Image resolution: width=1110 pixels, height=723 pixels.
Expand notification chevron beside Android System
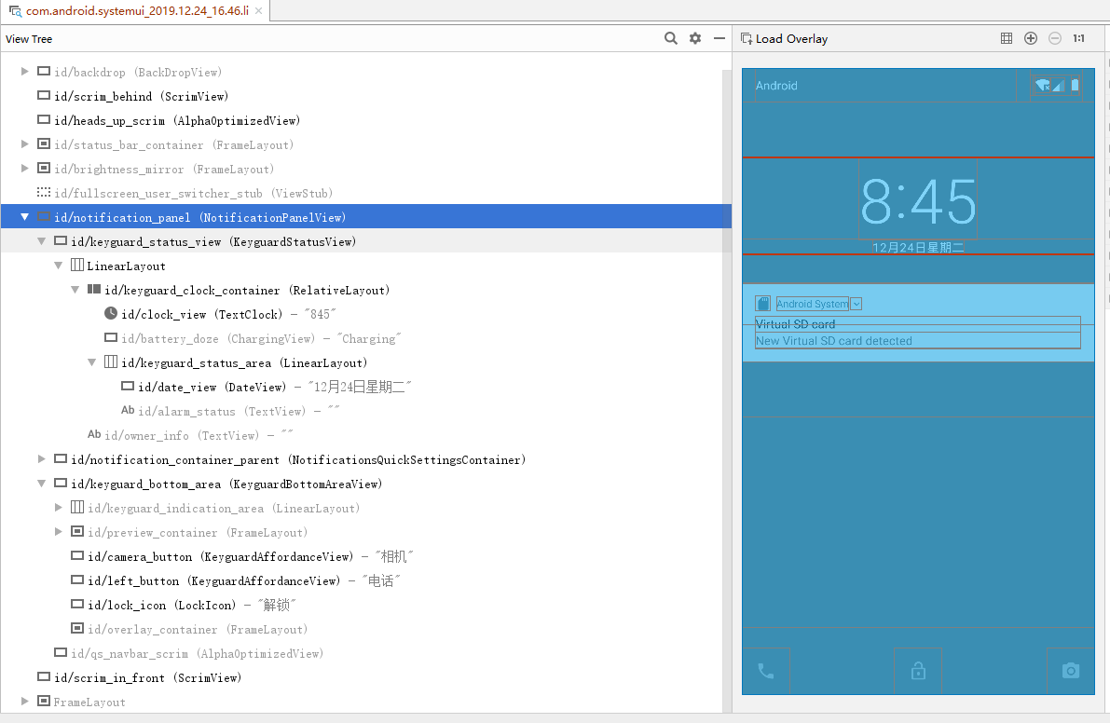pyautogui.click(x=856, y=304)
